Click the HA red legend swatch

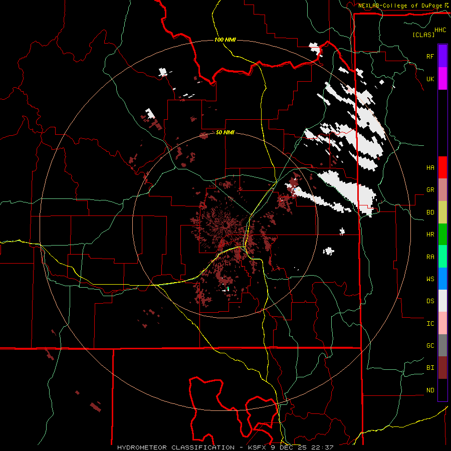click(442, 167)
